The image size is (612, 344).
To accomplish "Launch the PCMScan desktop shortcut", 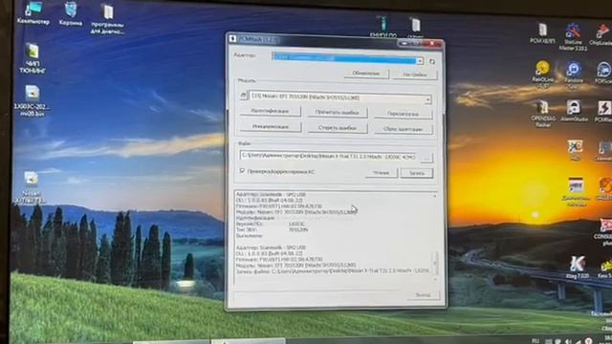I will click(x=603, y=73).
